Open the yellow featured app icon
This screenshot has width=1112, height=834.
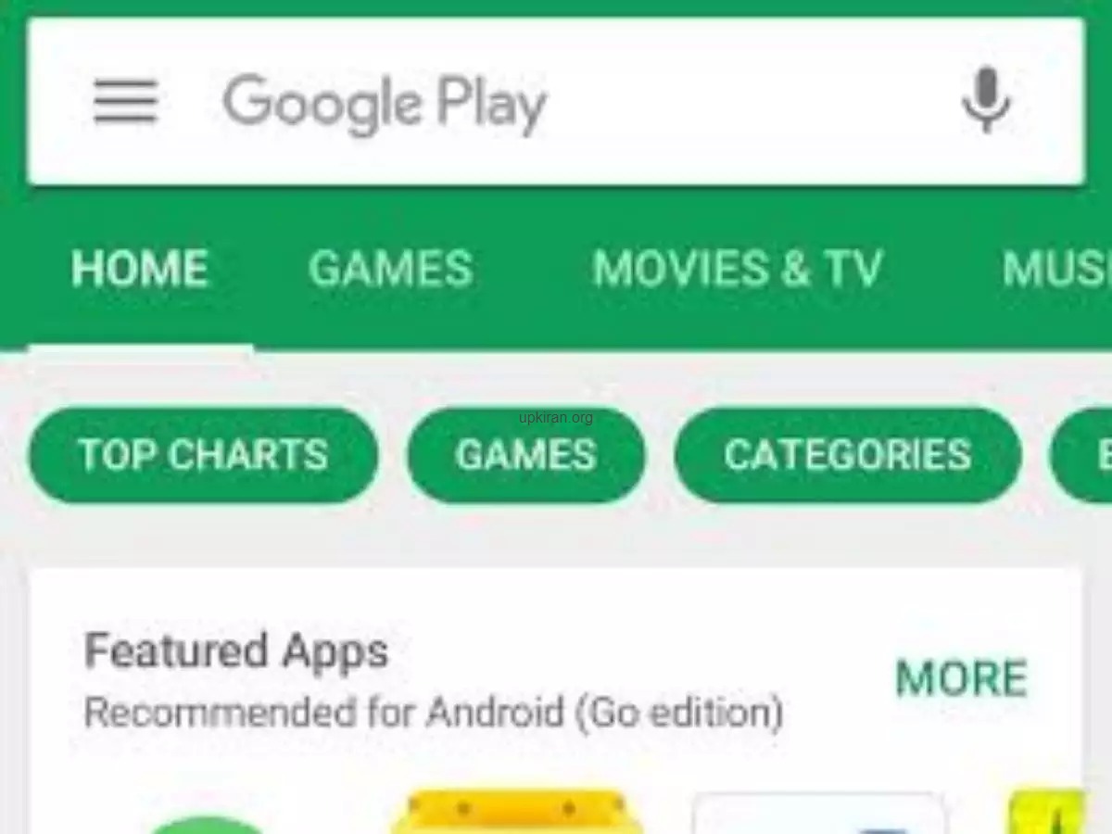(x=516, y=812)
